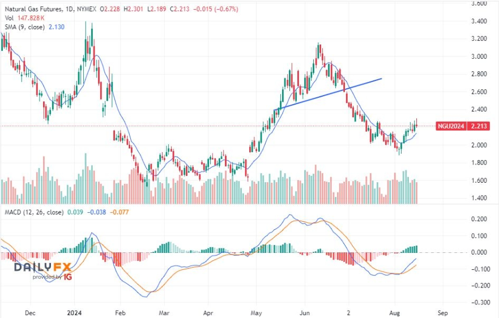499x318 pixels.
Task: Click the current price tag 2.213
Action: coord(479,126)
